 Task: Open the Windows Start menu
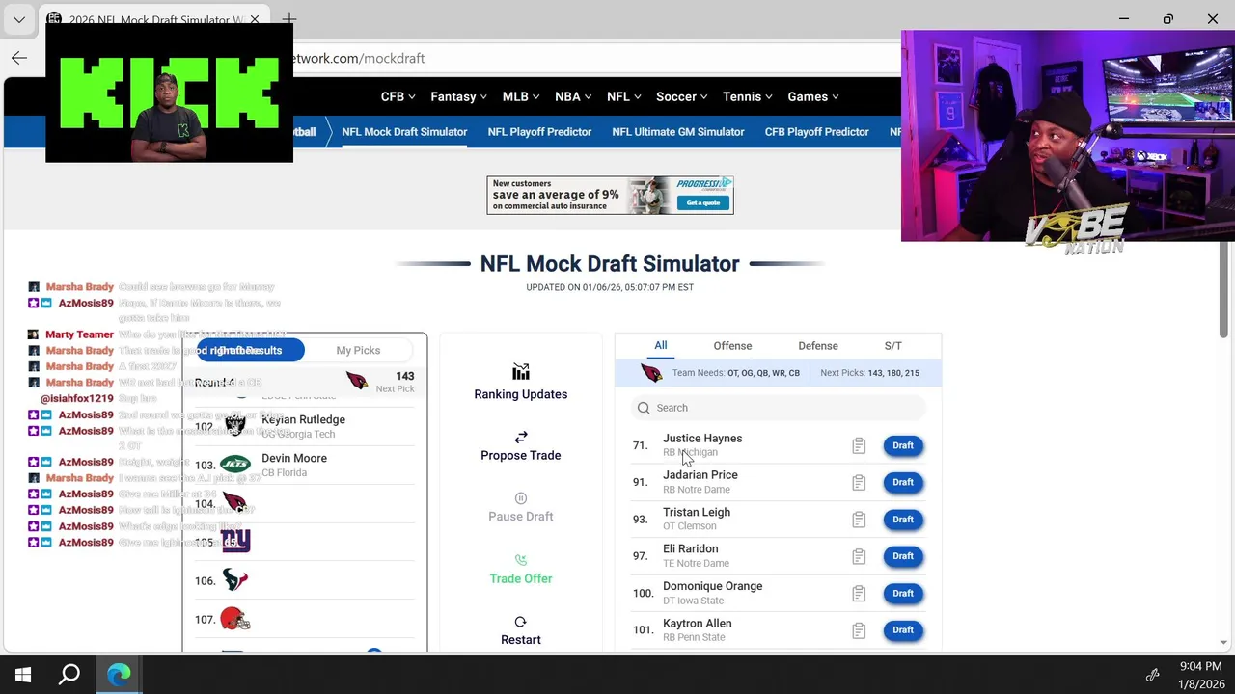pyautogui.click(x=23, y=675)
